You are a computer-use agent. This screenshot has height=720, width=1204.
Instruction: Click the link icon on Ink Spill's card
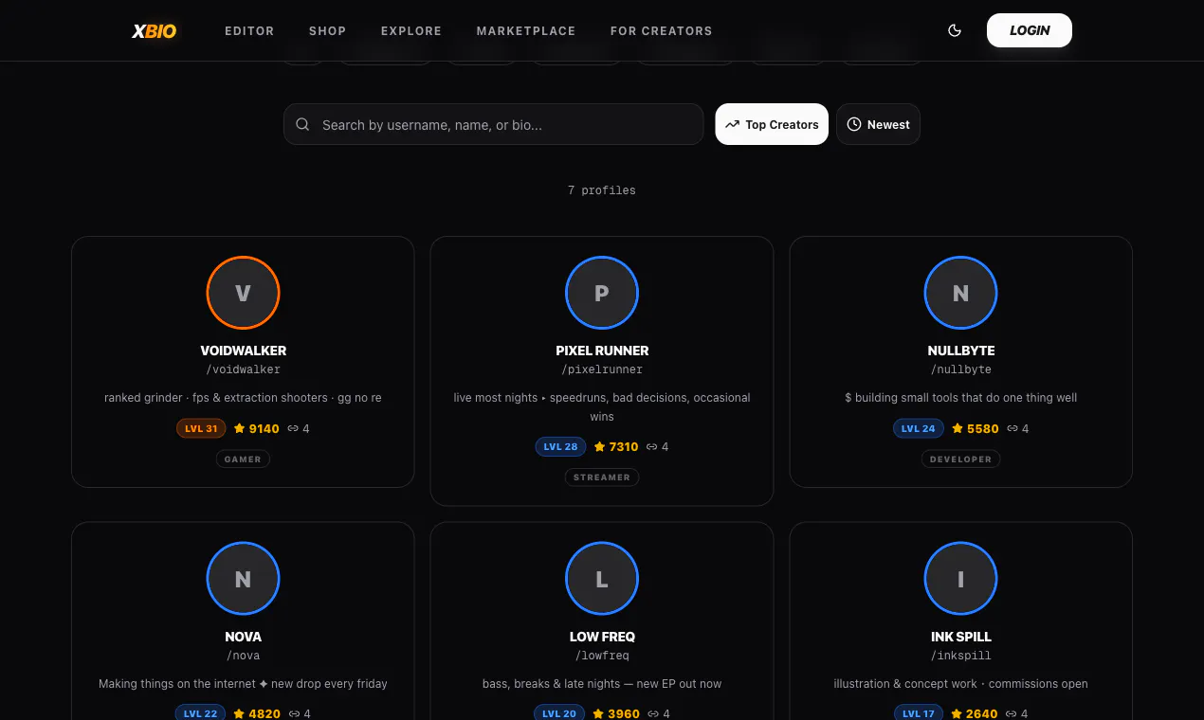point(1012,713)
